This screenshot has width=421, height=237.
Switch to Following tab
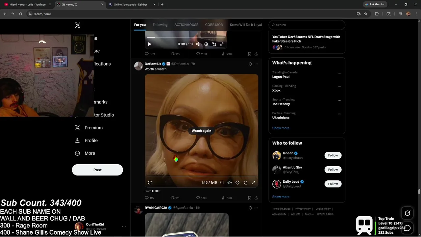point(160,25)
